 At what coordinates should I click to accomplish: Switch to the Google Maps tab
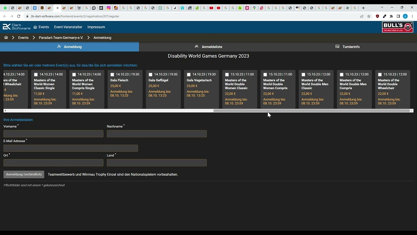[x=254, y=8]
